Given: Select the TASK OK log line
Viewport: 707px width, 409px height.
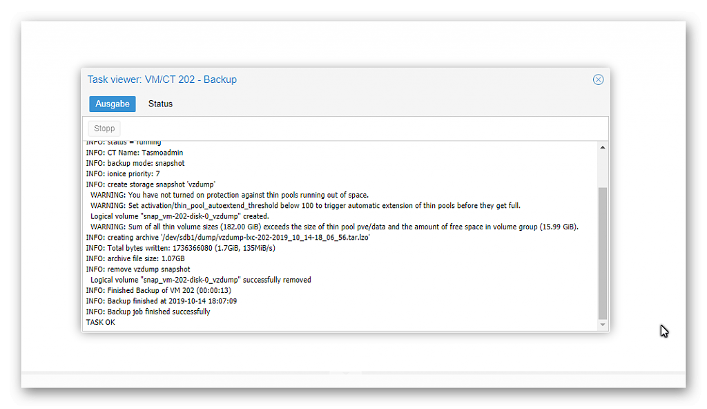Looking at the screenshot, I should pos(101,323).
